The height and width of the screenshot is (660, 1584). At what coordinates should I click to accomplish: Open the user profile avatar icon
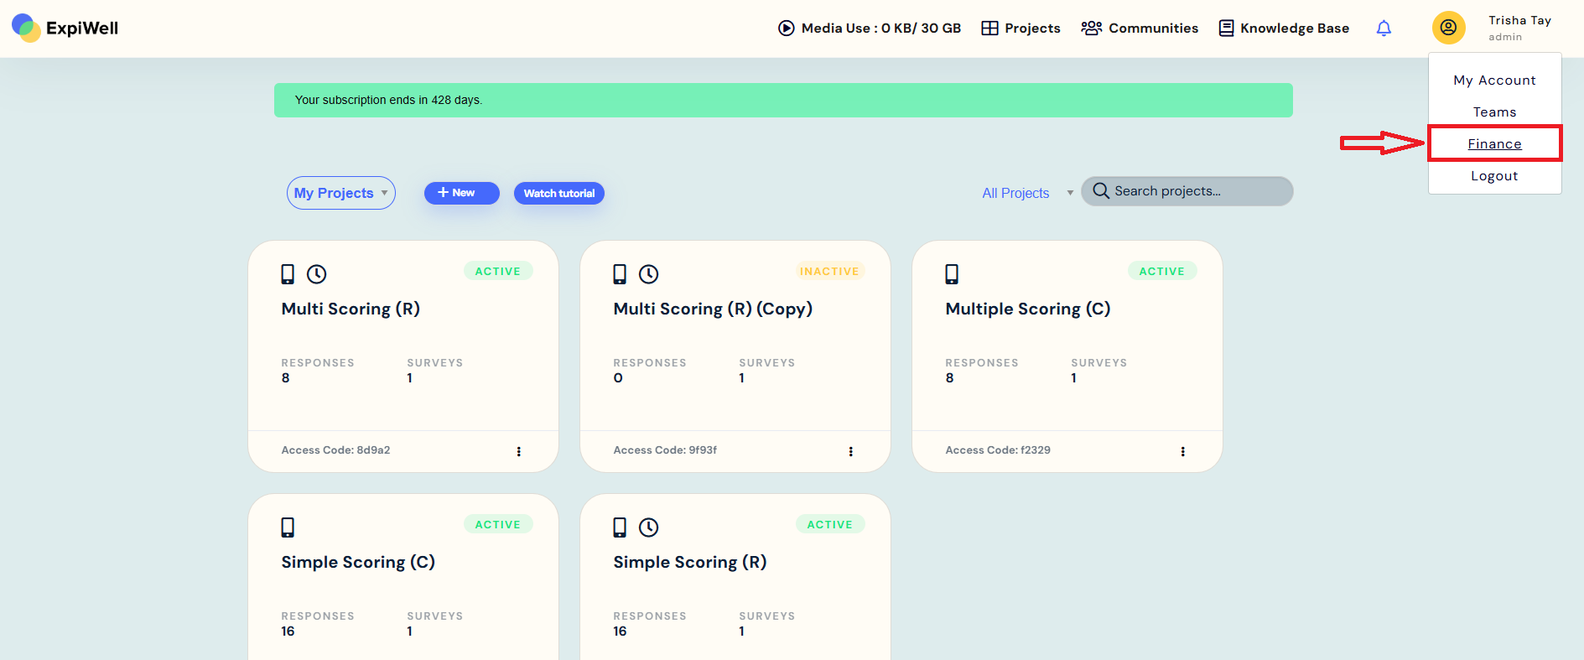pos(1448,28)
